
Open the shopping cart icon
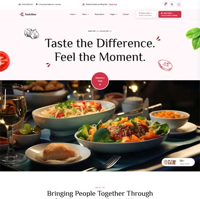(x=165, y=4)
